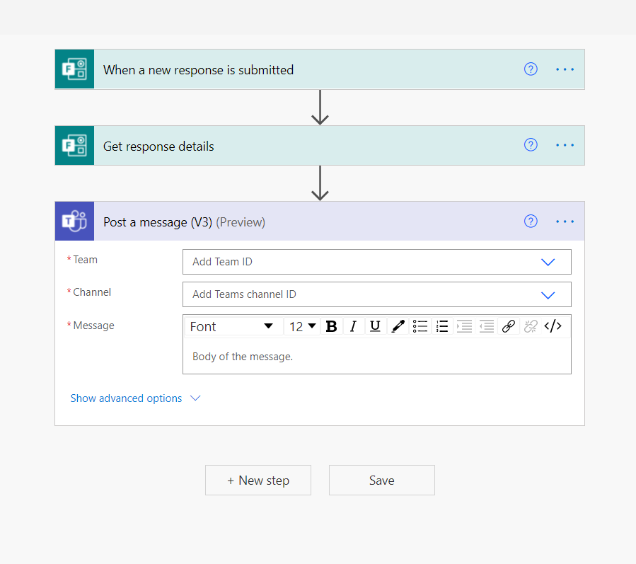
Task: Click the remove link icon
Action: (x=531, y=326)
